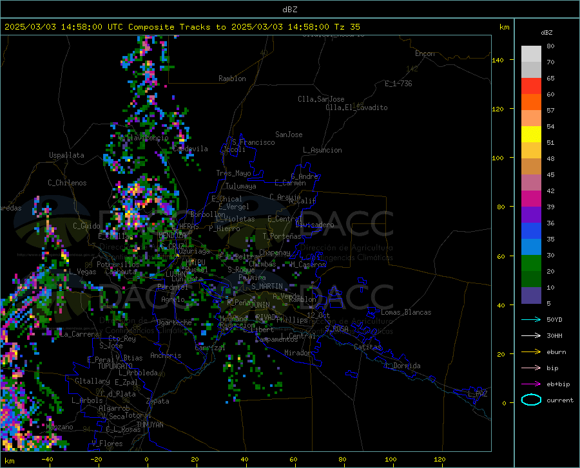The width and height of the screenshot is (580, 468).
Task: Click the magenta eb+bip arrow legend icon
Action: pyautogui.click(x=531, y=384)
